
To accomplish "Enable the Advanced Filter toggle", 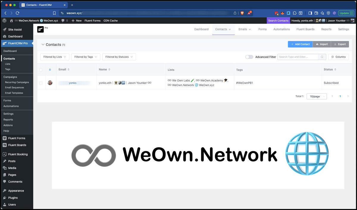I will click(249, 57).
